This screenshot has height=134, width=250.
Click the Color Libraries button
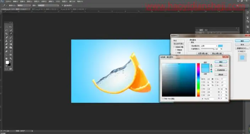[x=221, y=74]
